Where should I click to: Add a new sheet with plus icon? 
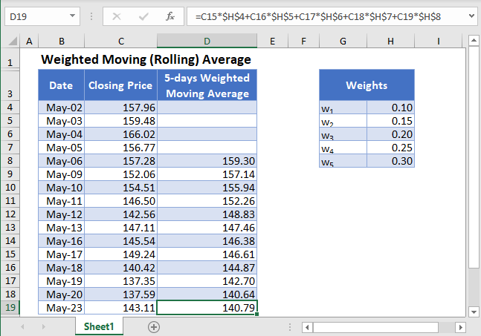pos(154,327)
